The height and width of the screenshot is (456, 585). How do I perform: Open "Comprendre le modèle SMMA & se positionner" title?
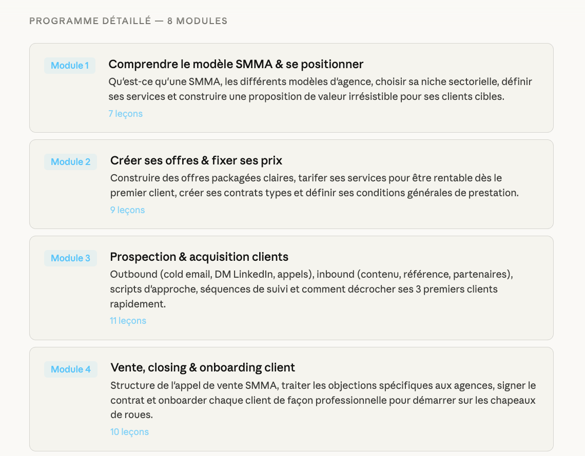coord(236,64)
